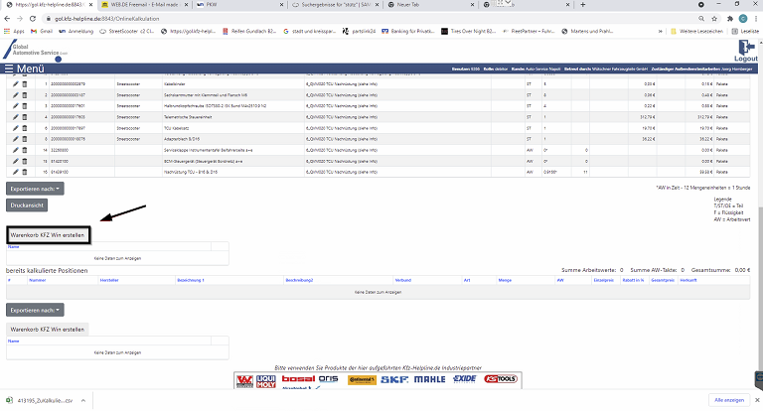The width and height of the screenshot is (763, 411).
Task: Open the partslink24 bookmark
Action: point(359,31)
